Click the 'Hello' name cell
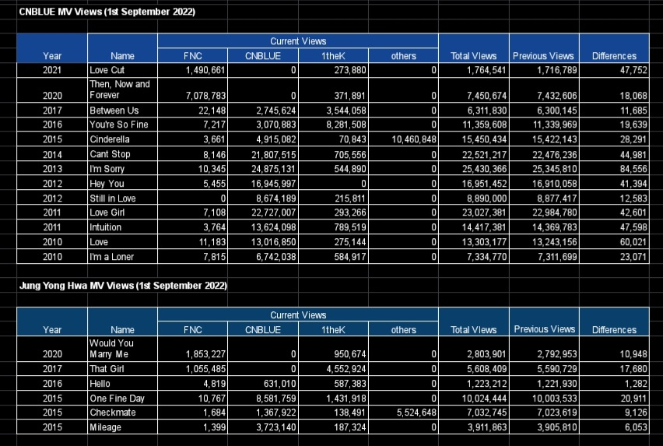The image size is (663, 446). click(x=122, y=384)
